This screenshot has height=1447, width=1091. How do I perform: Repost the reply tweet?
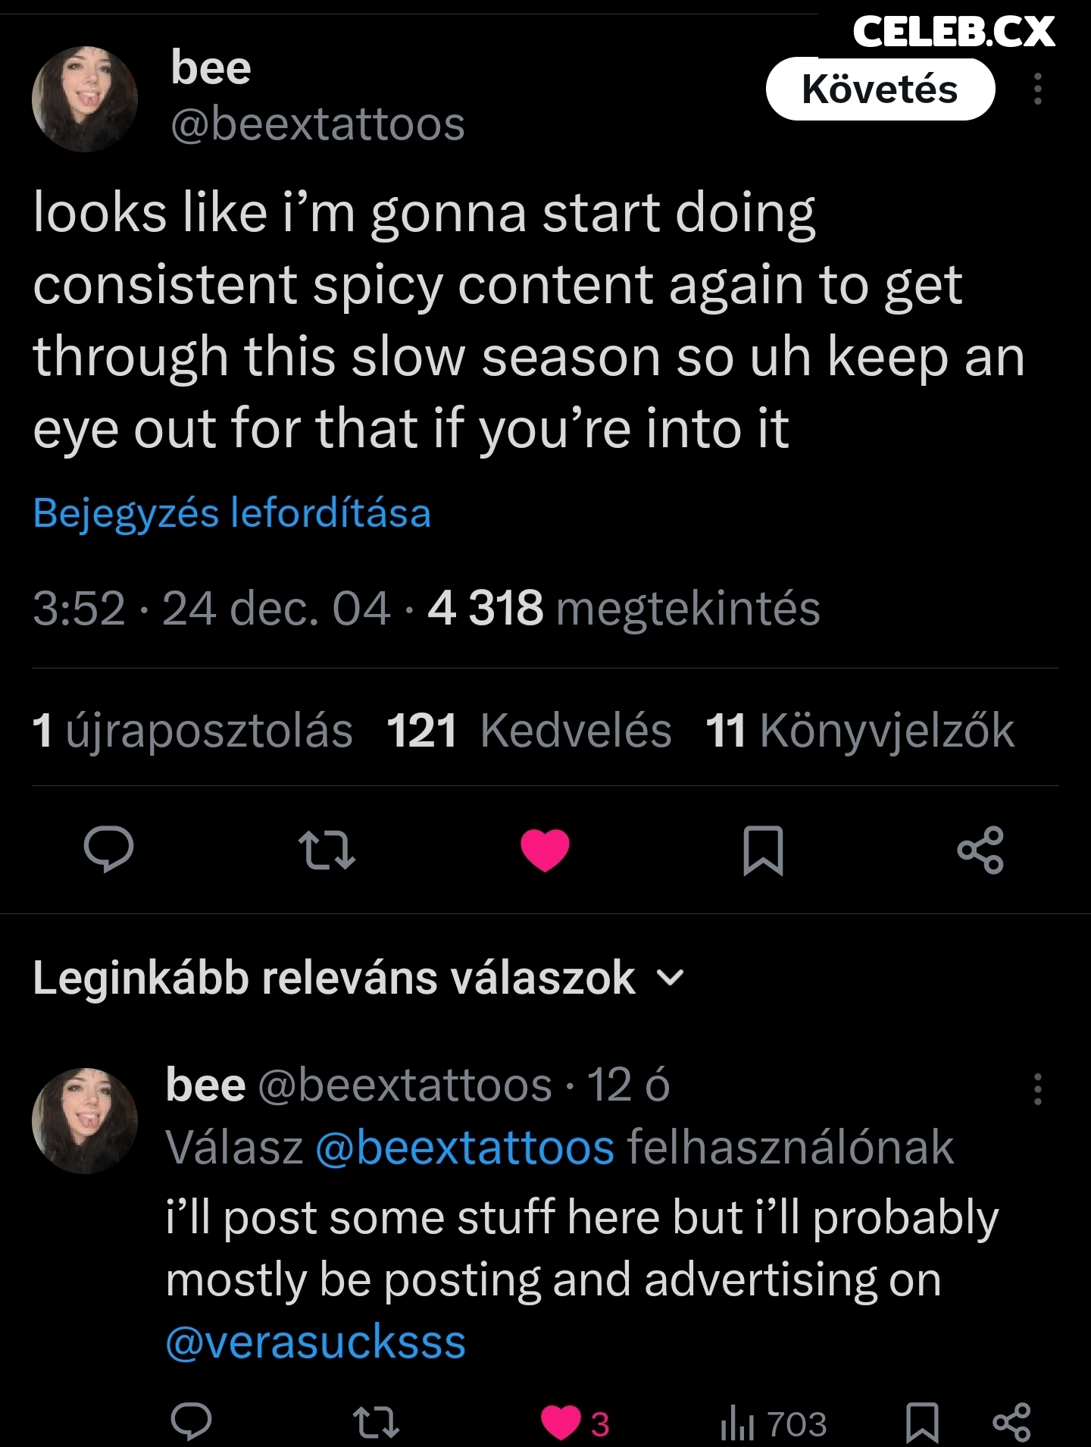point(377,1422)
